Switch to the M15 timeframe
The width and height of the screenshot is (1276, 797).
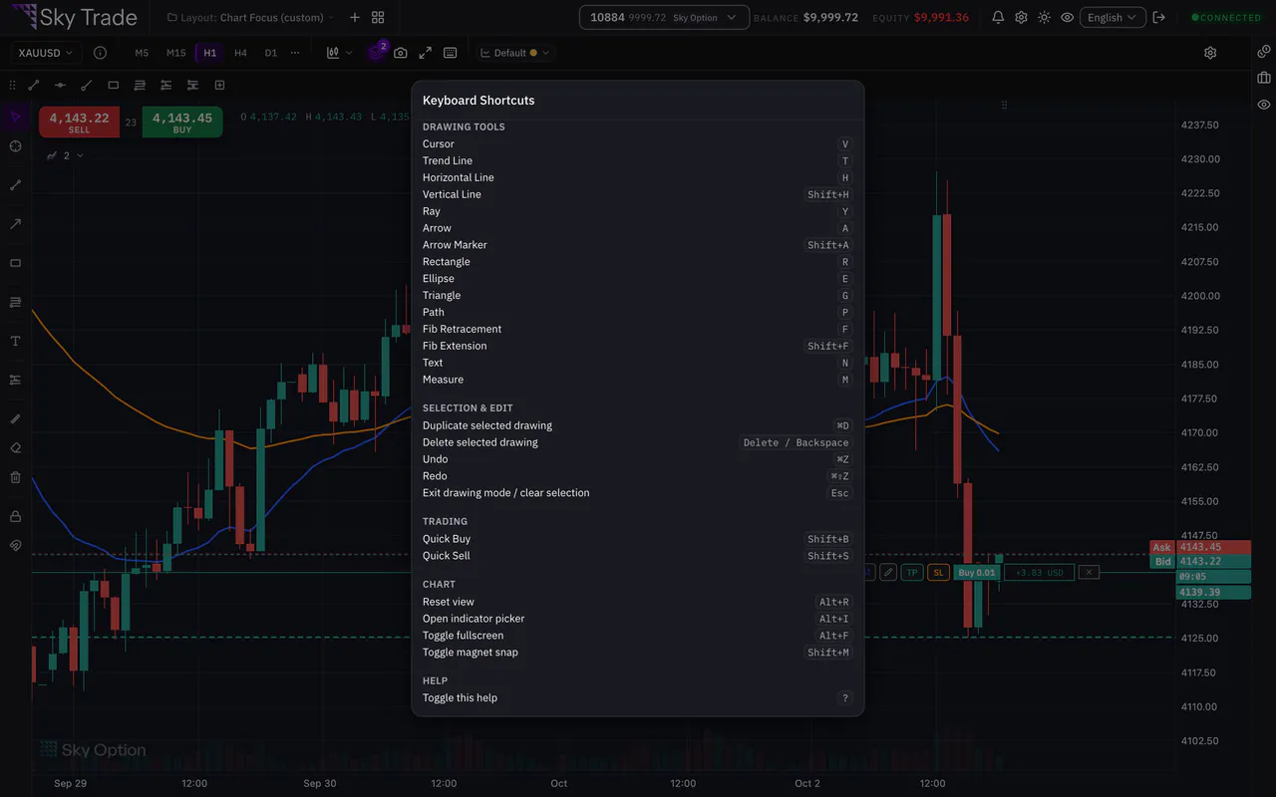pyautogui.click(x=175, y=53)
